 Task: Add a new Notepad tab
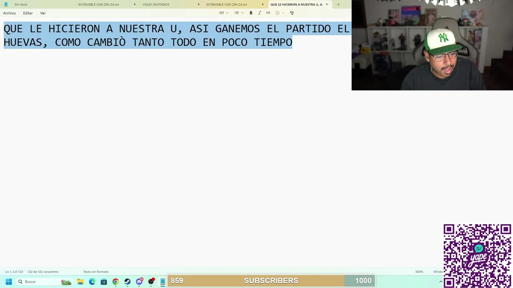pyautogui.click(x=338, y=4)
